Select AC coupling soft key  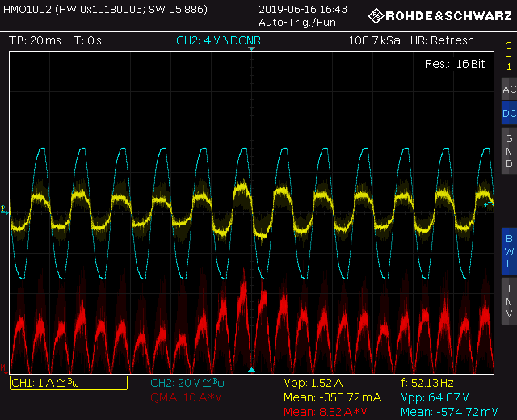tap(509, 89)
